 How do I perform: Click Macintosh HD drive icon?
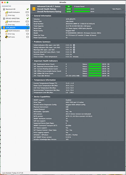[4, 9]
